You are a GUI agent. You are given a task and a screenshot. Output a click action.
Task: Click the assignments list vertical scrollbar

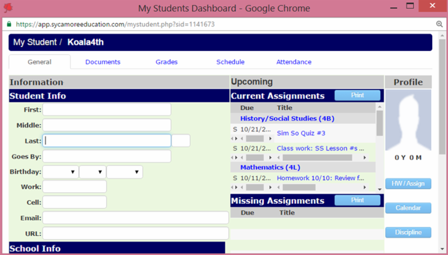click(380, 124)
